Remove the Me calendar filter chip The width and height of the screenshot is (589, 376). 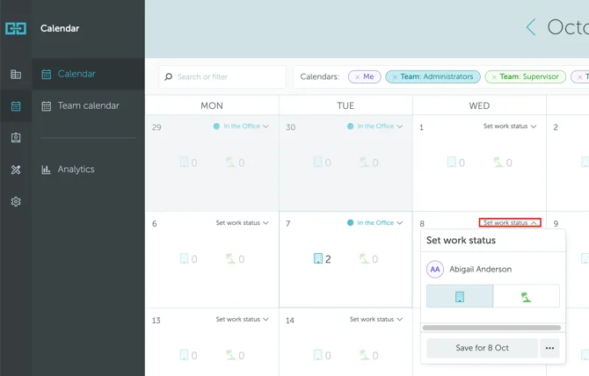pyautogui.click(x=357, y=77)
